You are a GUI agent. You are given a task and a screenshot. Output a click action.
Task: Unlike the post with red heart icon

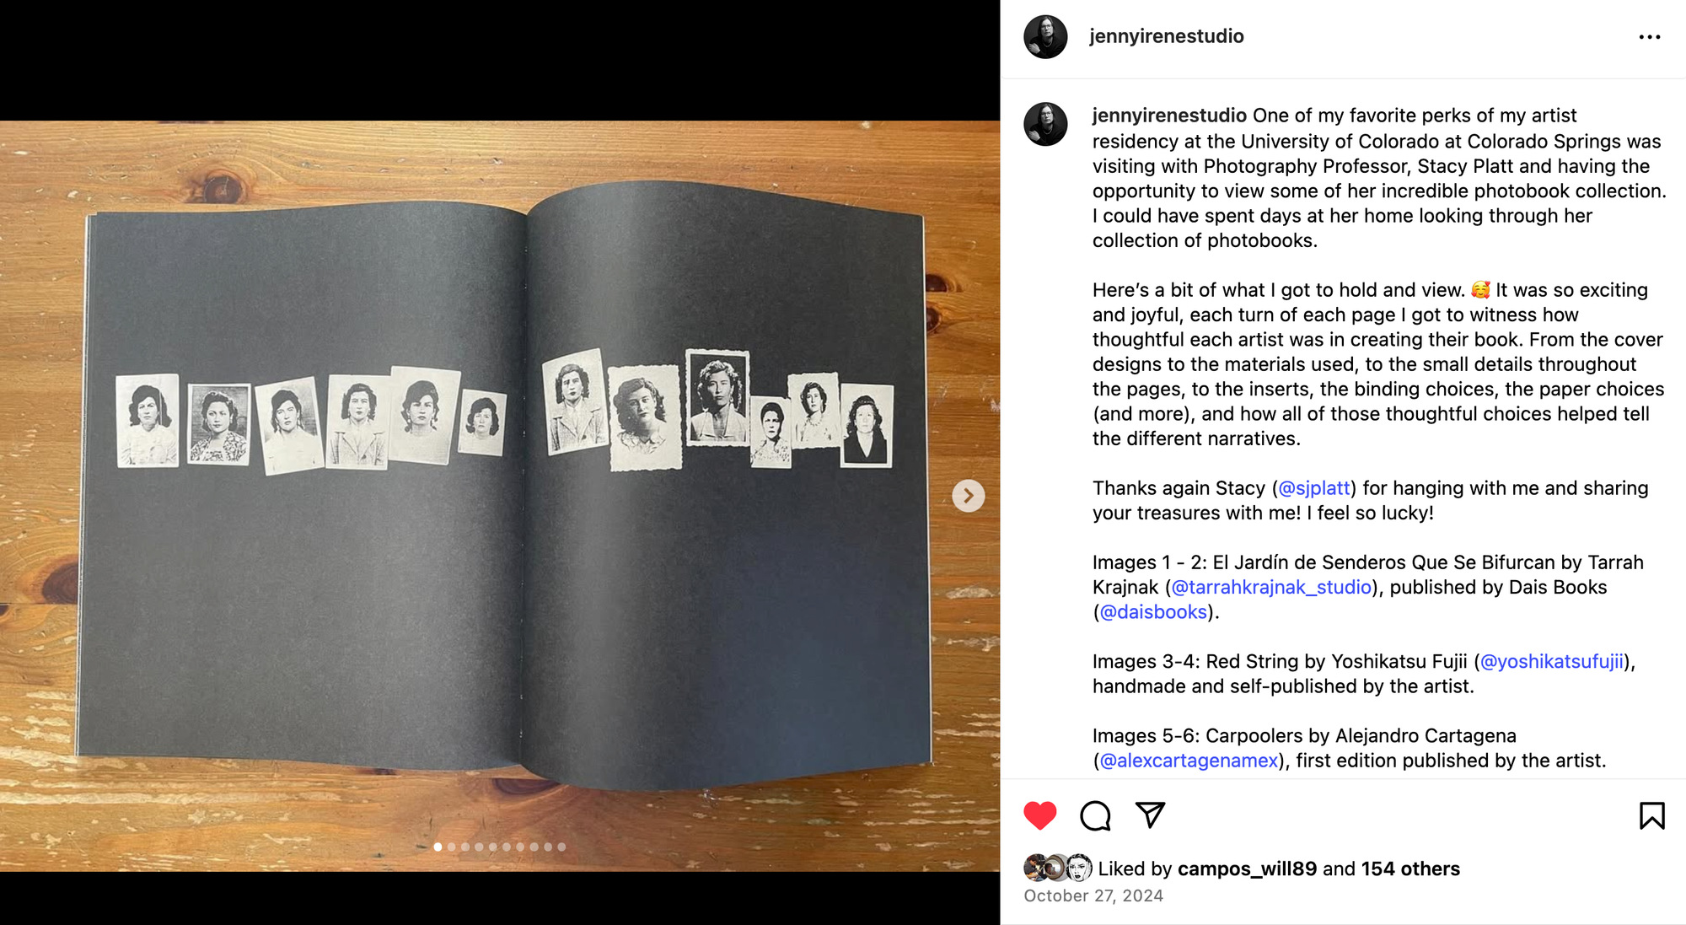1039,815
